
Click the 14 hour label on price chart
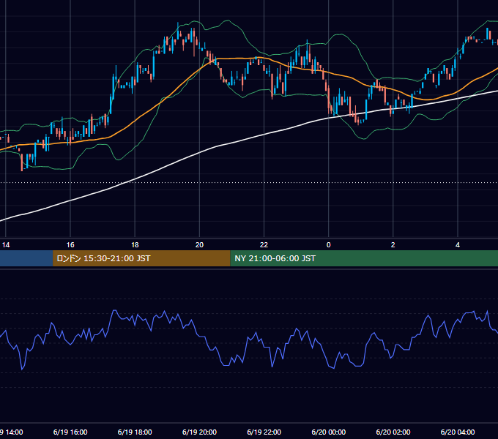tap(6, 245)
